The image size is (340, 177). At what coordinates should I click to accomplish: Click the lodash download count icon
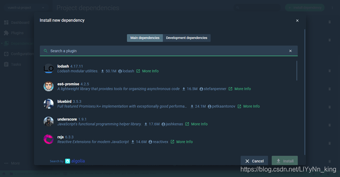coord(102,71)
